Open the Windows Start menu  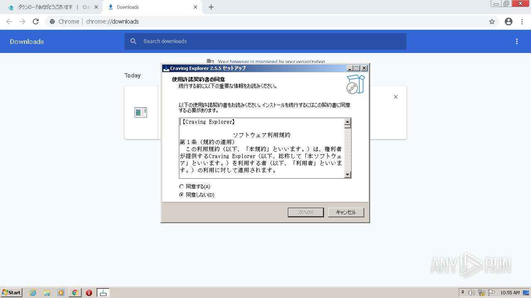(11, 292)
